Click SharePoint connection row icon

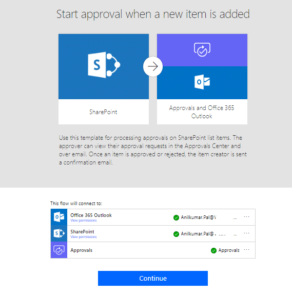(59, 233)
